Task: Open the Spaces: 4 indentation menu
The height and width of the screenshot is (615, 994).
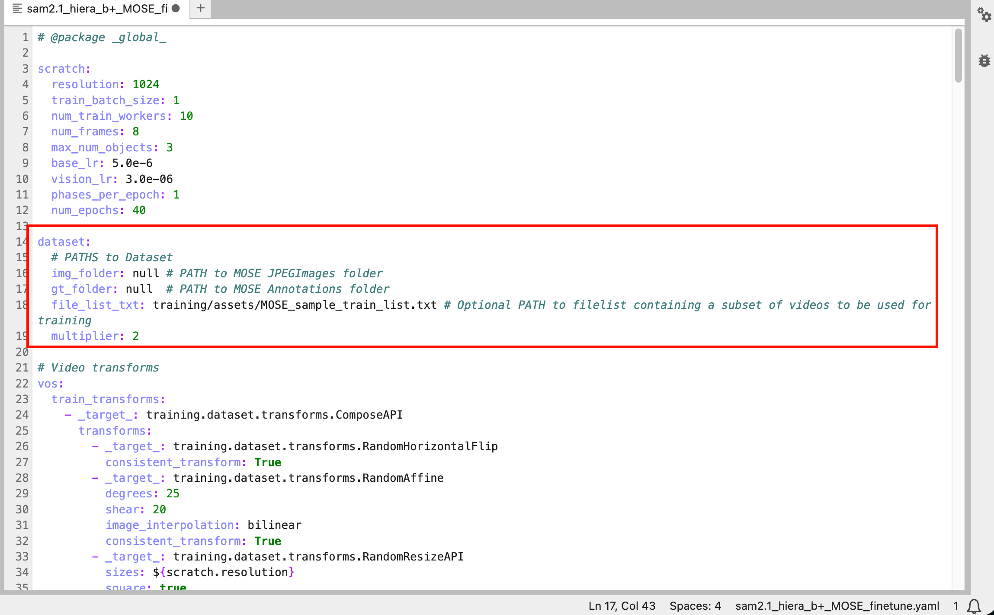Action: [695, 606]
